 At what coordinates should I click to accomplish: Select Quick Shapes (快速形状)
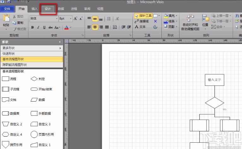click(32, 54)
